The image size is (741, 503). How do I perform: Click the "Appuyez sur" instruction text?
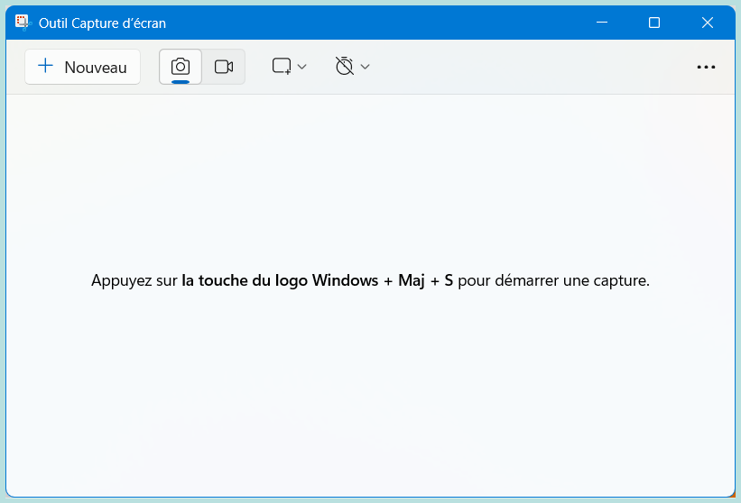tap(134, 280)
